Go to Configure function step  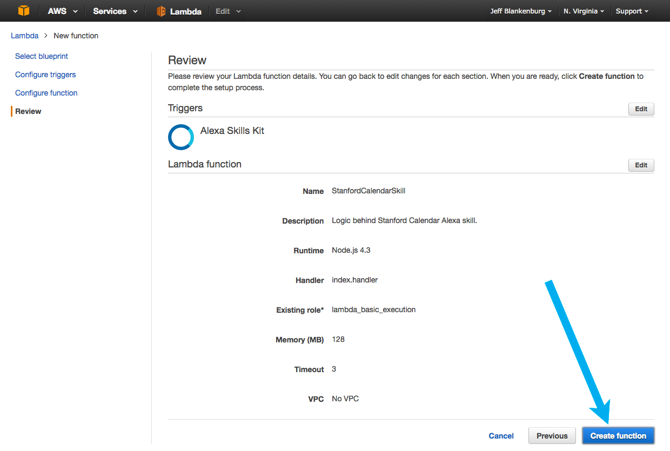[46, 93]
